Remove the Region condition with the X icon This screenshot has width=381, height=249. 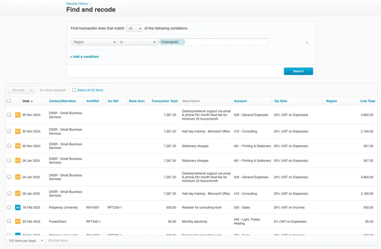pos(307,42)
